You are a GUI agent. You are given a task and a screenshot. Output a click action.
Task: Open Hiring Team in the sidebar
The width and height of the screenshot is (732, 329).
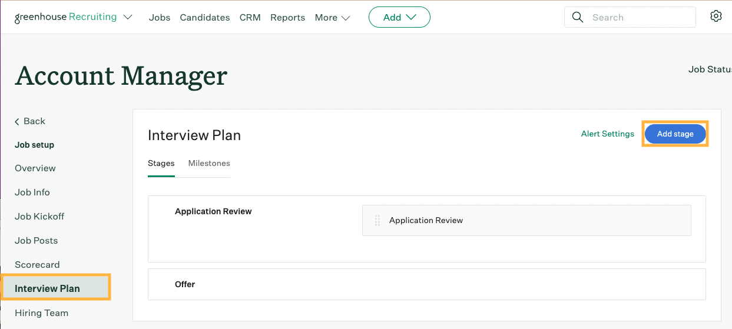[41, 313]
